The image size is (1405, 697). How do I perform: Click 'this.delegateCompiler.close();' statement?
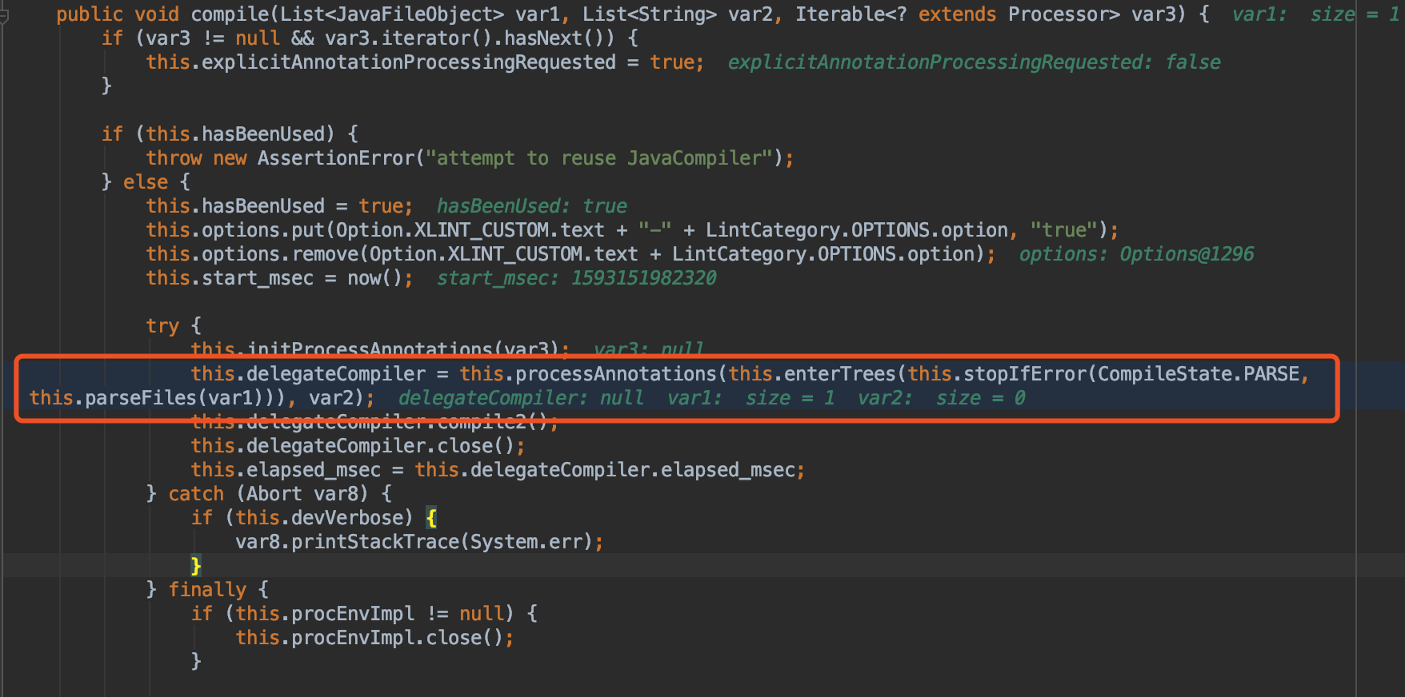point(358,446)
